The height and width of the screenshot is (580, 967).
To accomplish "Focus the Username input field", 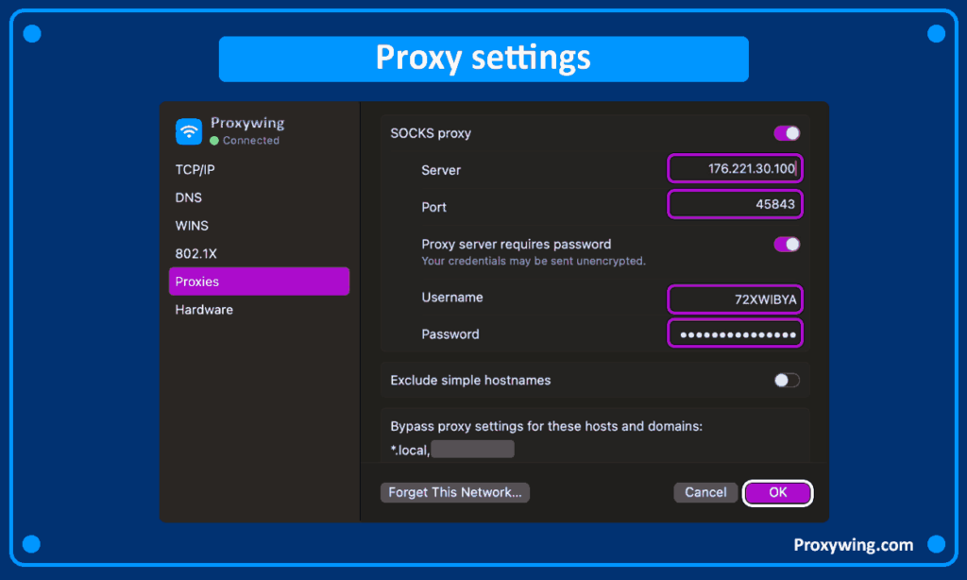I will (x=735, y=299).
